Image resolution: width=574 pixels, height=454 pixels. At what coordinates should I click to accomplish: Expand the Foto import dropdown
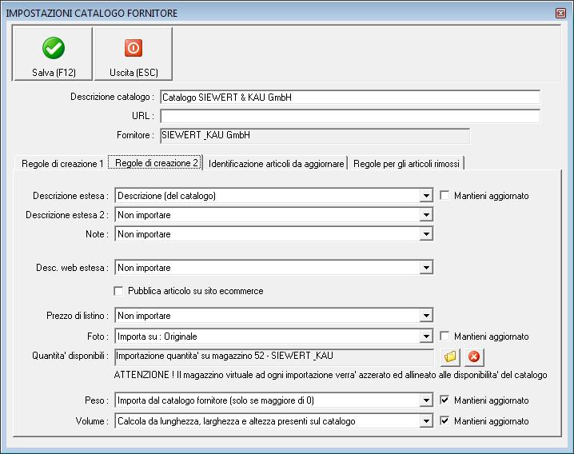[426, 337]
